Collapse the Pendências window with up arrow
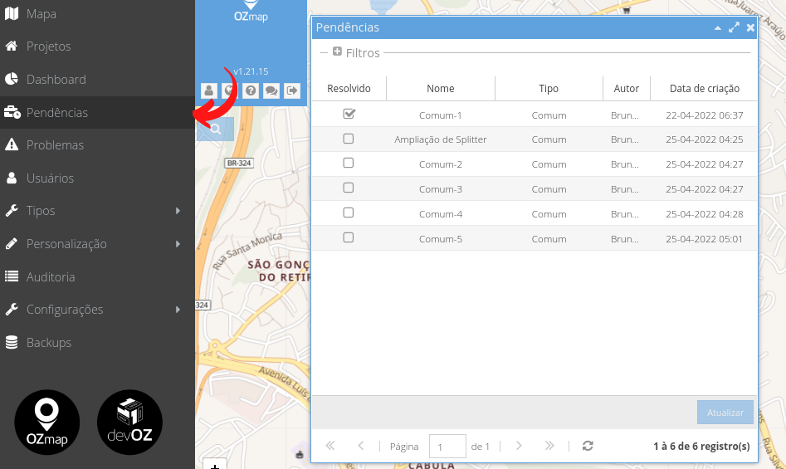 (x=718, y=28)
